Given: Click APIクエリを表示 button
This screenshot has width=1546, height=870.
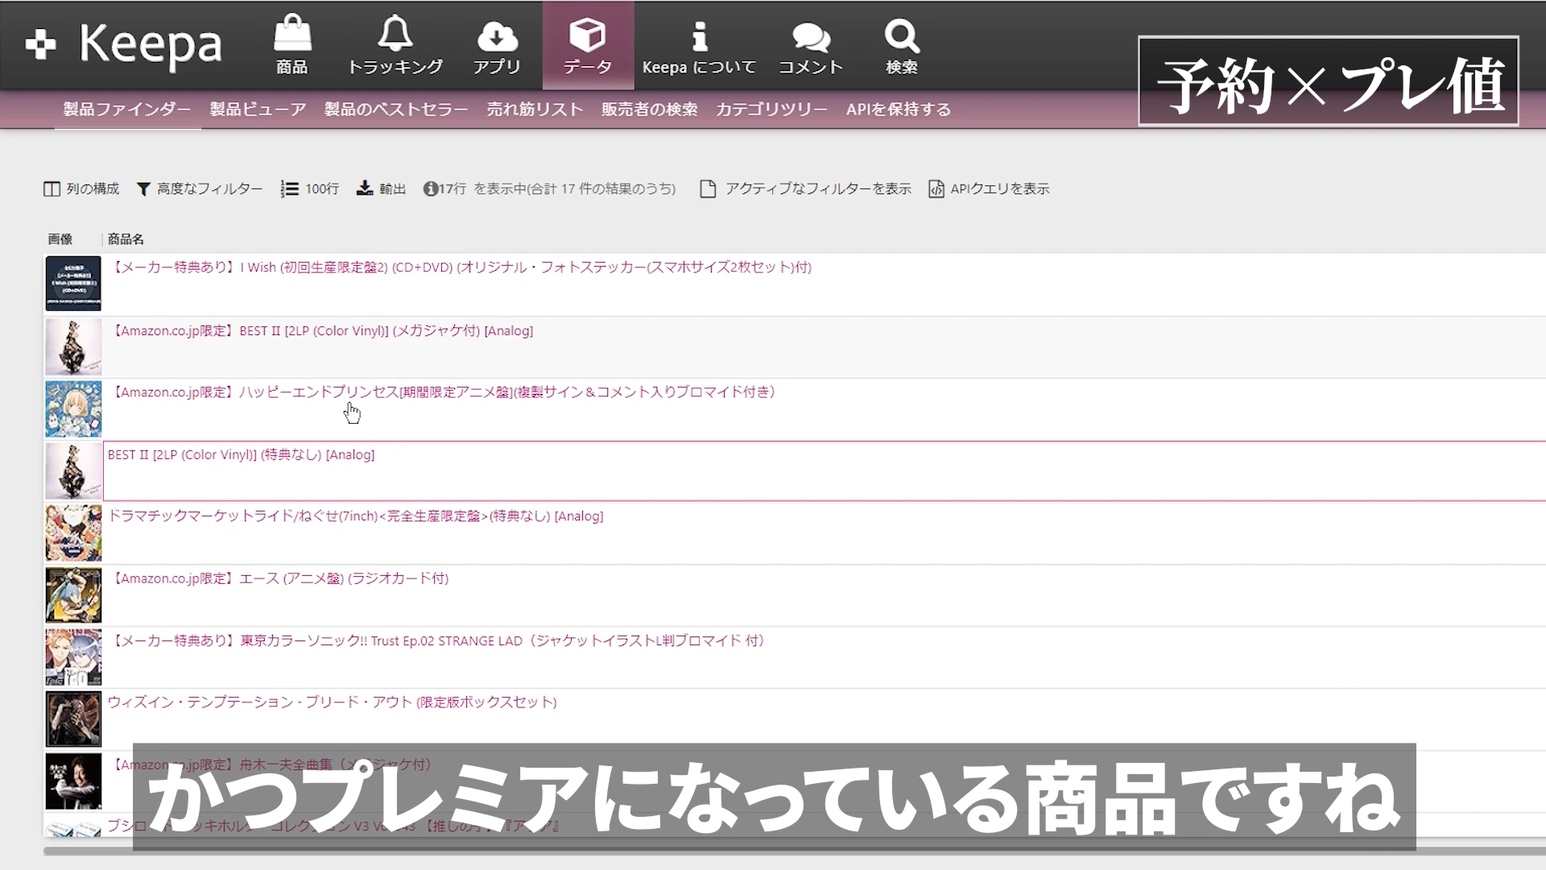Looking at the screenshot, I should (x=989, y=188).
